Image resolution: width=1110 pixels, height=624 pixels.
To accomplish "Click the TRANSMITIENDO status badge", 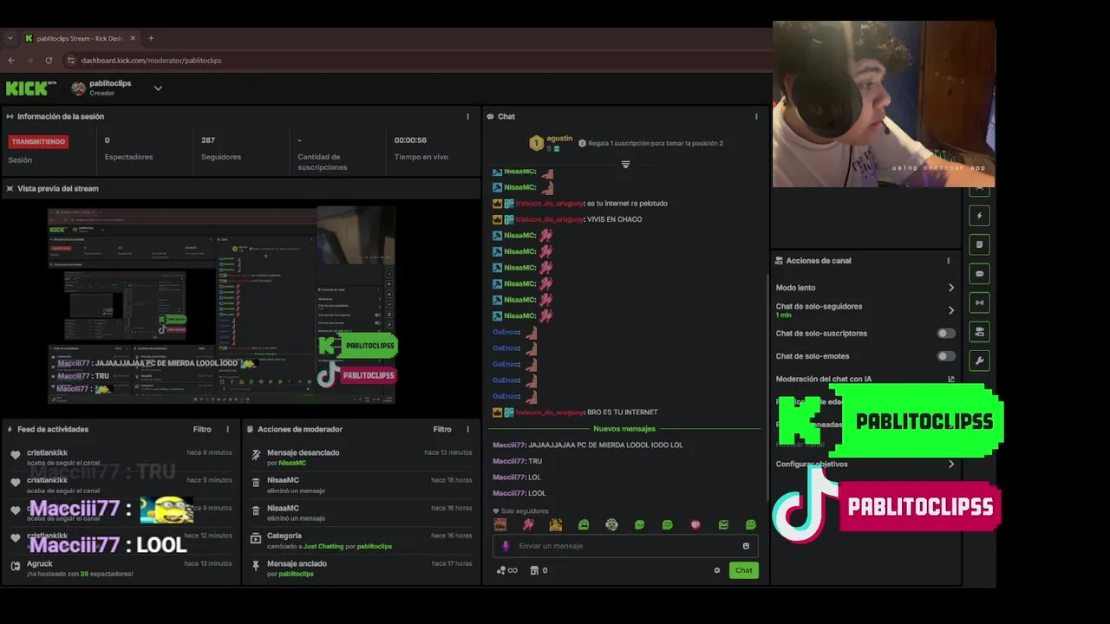I will click(38, 141).
